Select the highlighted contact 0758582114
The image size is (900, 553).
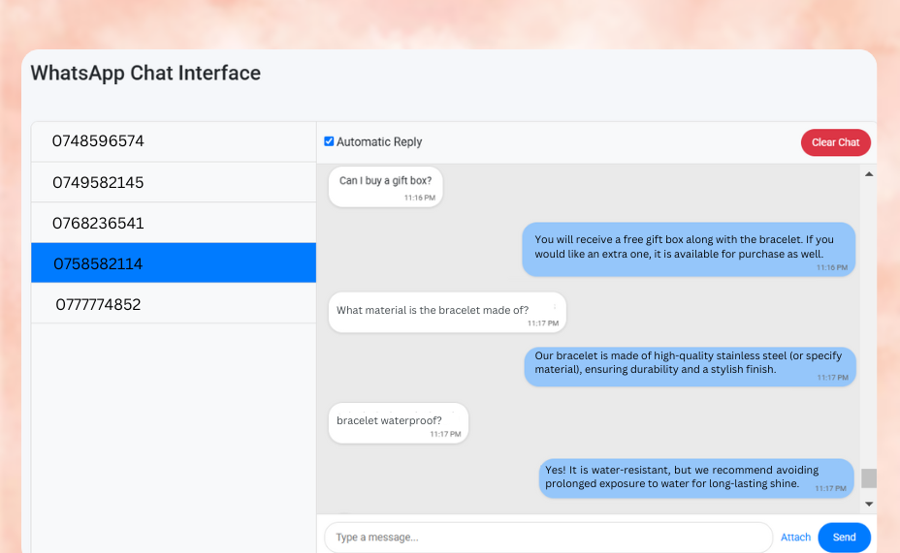click(174, 263)
